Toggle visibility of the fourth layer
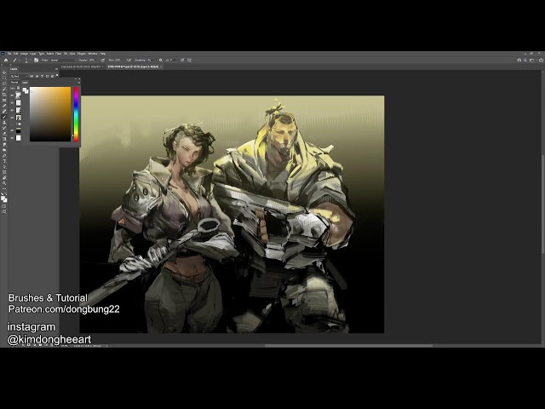 click(12, 118)
